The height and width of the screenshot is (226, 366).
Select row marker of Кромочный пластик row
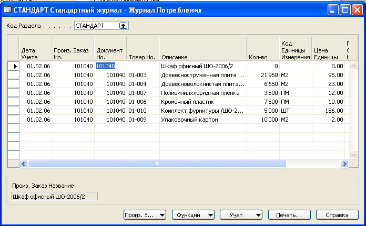(x=13, y=102)
